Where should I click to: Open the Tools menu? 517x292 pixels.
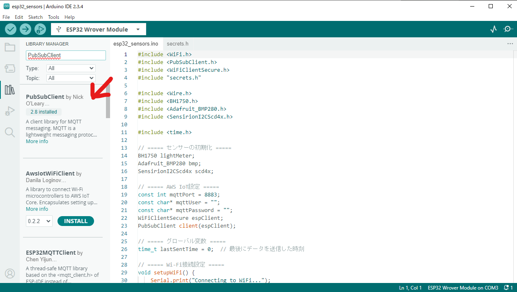coord(53,17)
